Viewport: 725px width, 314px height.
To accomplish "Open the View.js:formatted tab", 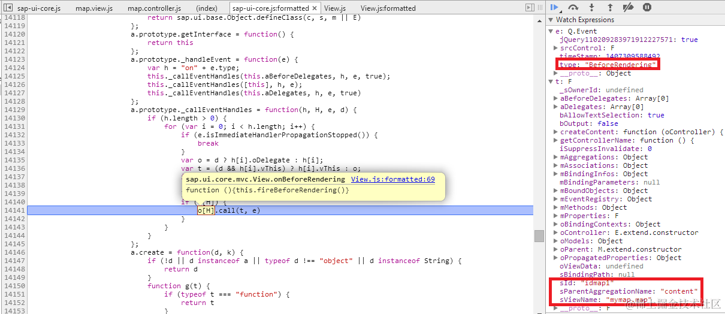I will click(388, 8).
